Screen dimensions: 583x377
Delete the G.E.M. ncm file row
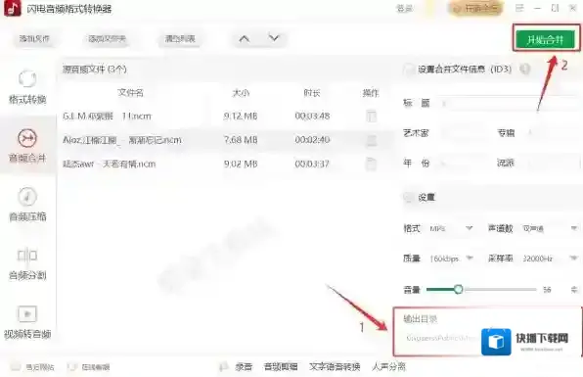click(371, 117)
